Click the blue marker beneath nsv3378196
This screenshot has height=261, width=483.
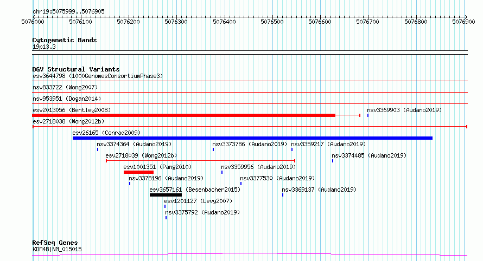pos(130,184)
